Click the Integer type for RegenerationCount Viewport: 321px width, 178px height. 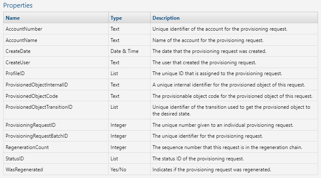pos(118,147)
